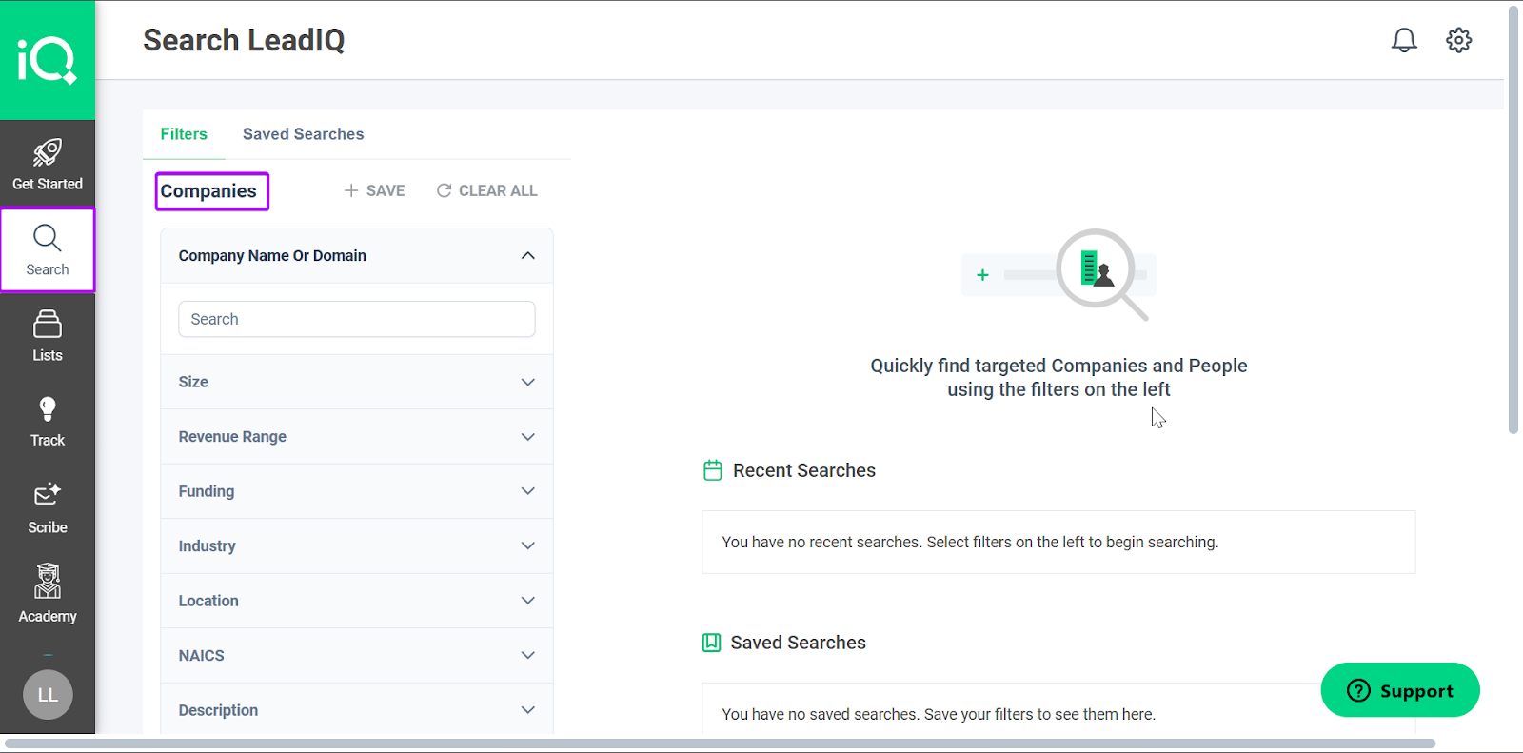
Task: Open the Search sidebar item
Action: 48,250
